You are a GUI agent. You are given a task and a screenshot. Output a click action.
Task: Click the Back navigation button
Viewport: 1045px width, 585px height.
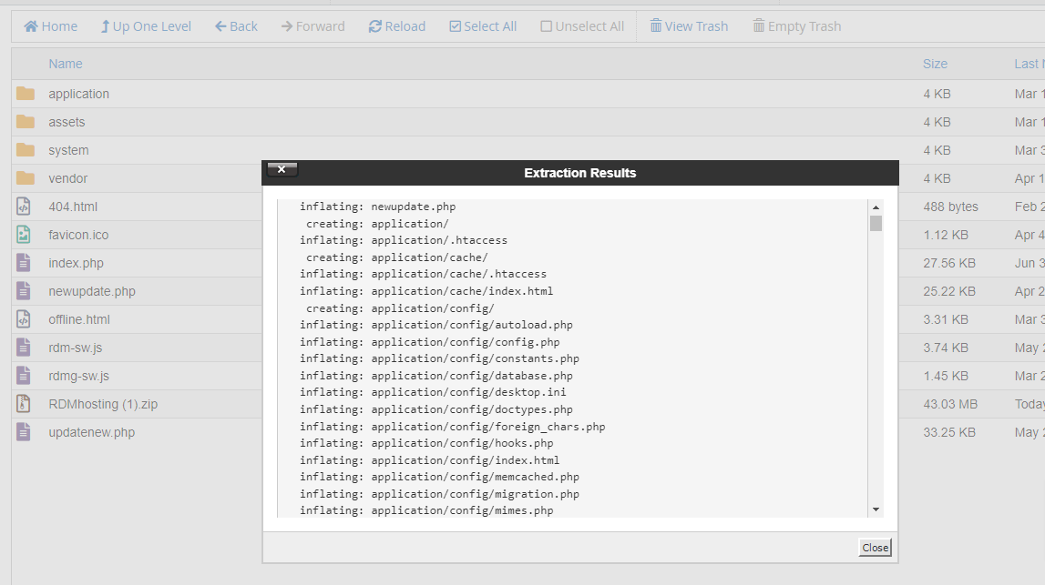pos(236,26)
